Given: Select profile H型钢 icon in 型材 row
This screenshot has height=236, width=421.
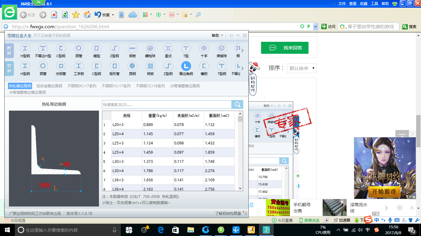Looking at the screenshot, I should (25, 66).
